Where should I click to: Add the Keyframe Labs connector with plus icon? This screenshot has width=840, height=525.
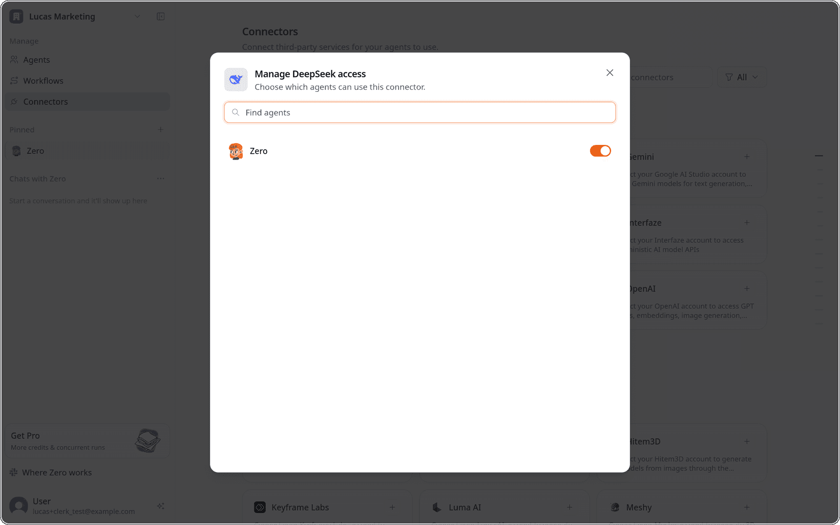(392, 507)
